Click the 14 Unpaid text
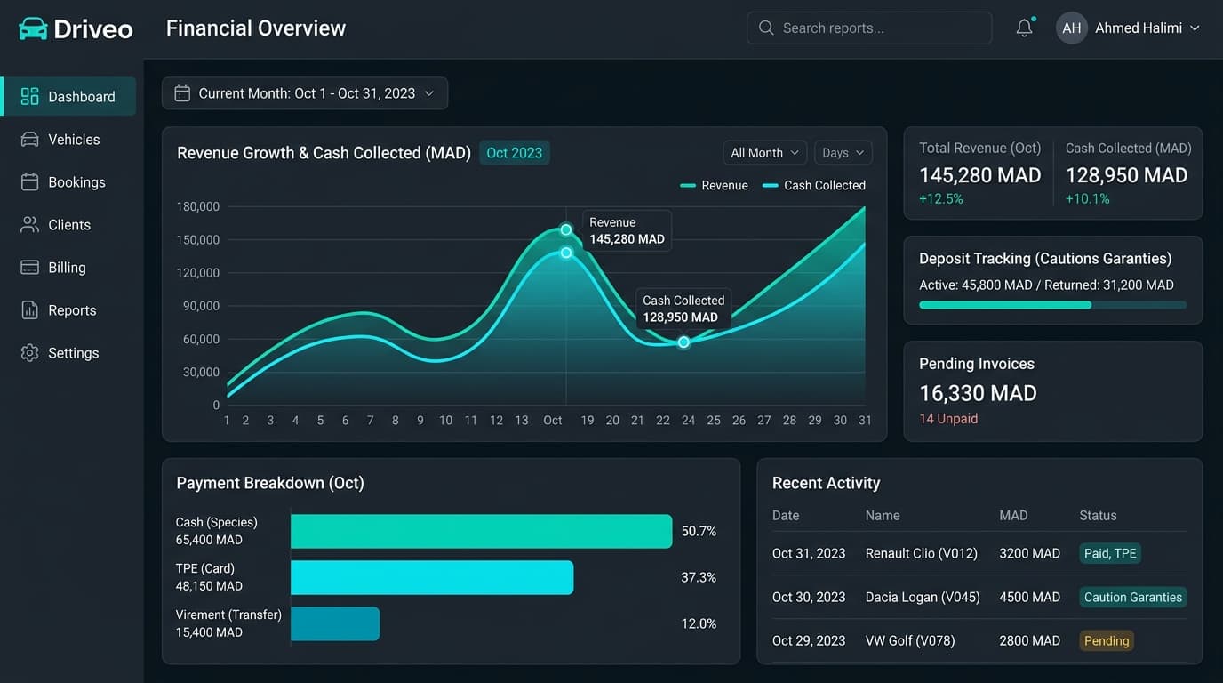1223x683 pixels. tap(948, 418)
